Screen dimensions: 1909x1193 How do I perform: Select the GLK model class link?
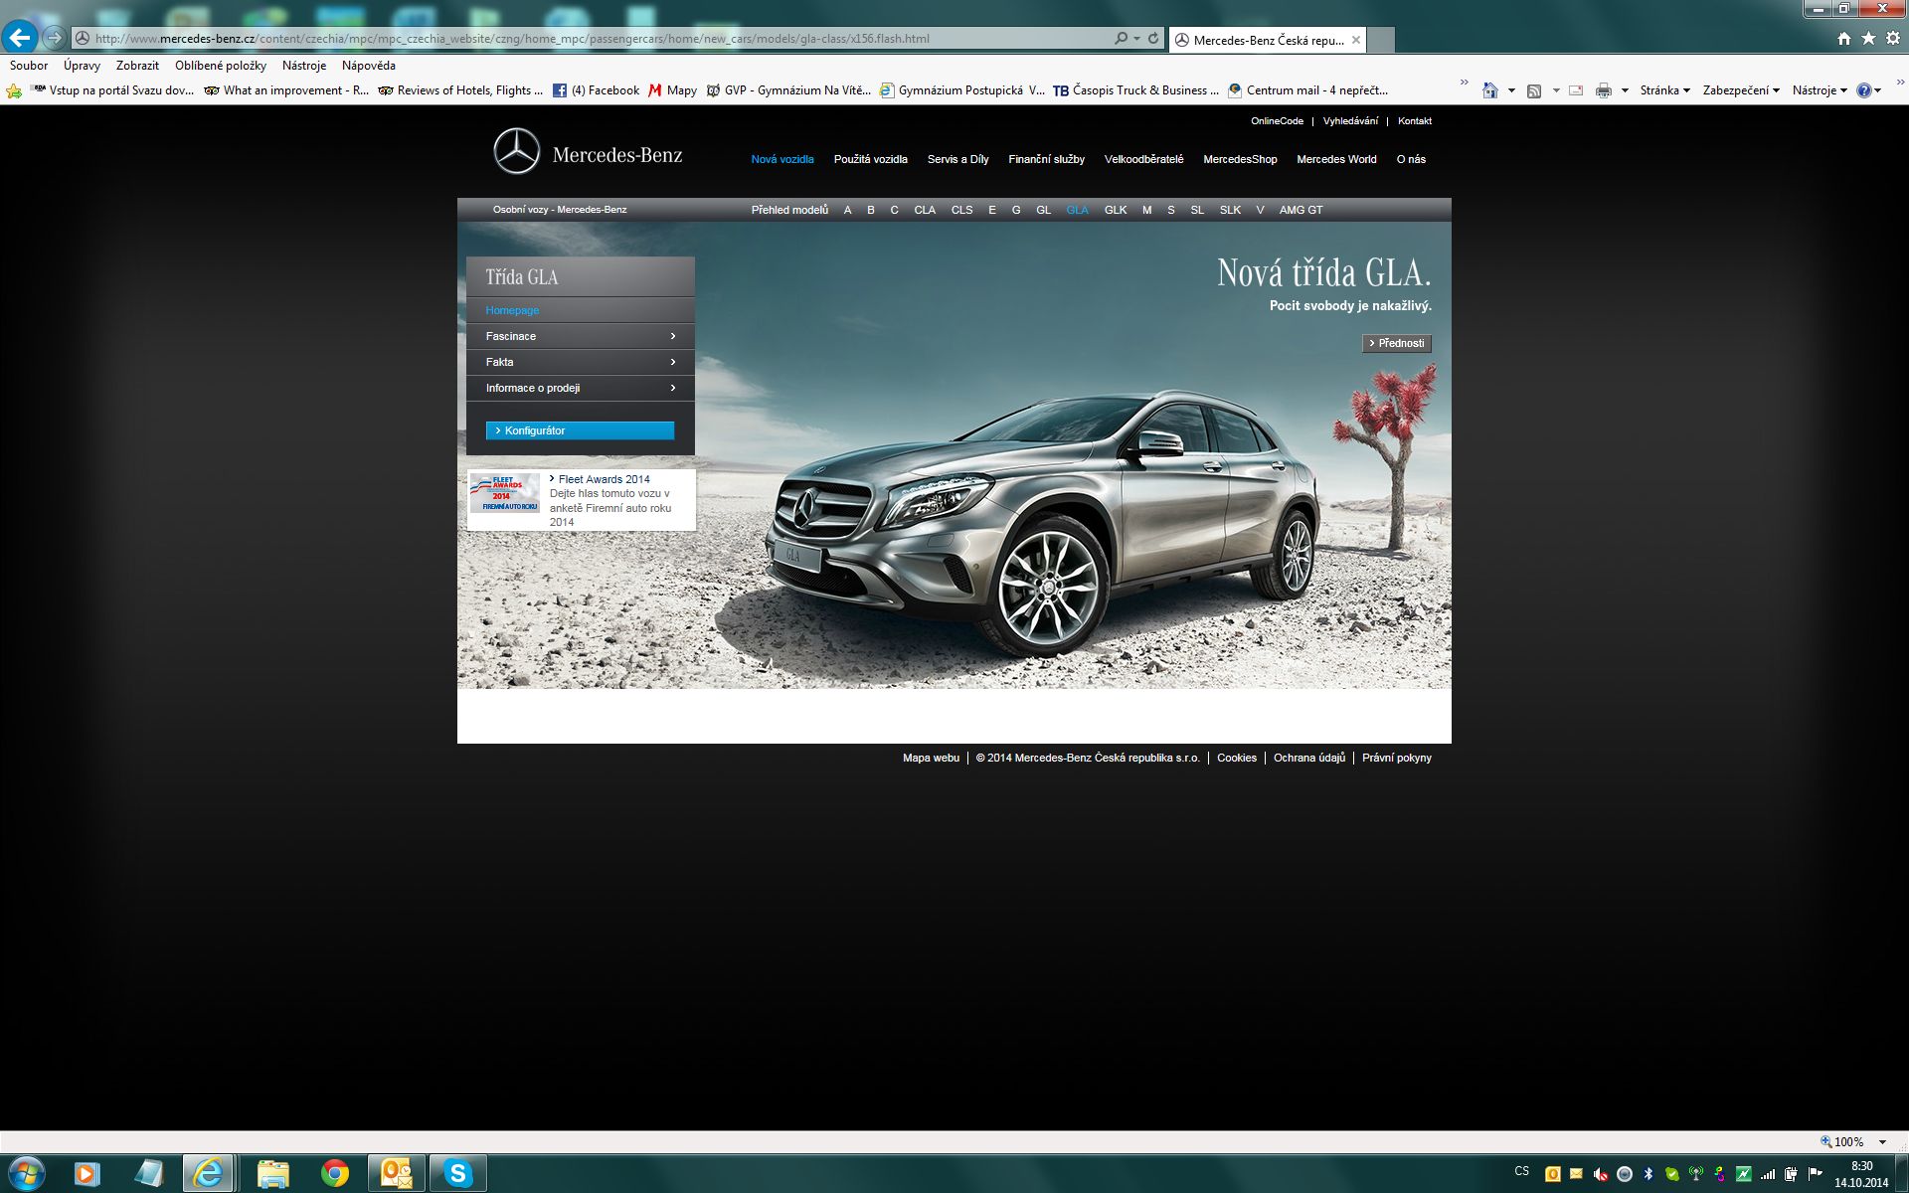coord(1116,210)
